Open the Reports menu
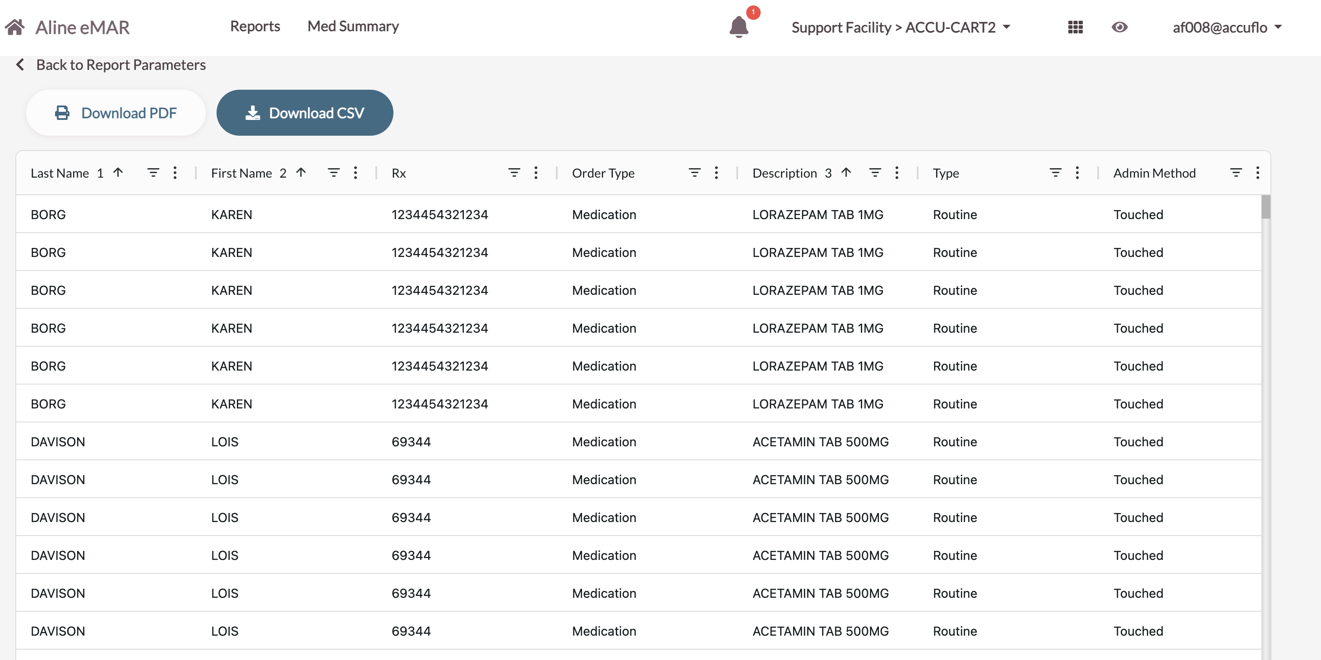The width and height of the screenshot is (1321, 660). pyautogui.click(x=255, y=26)
